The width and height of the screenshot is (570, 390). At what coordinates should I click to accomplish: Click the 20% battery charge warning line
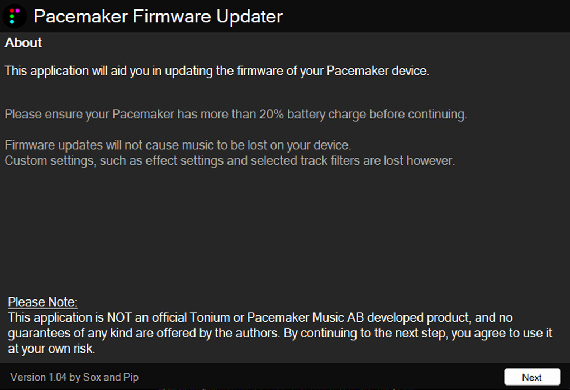pos(235,115)
